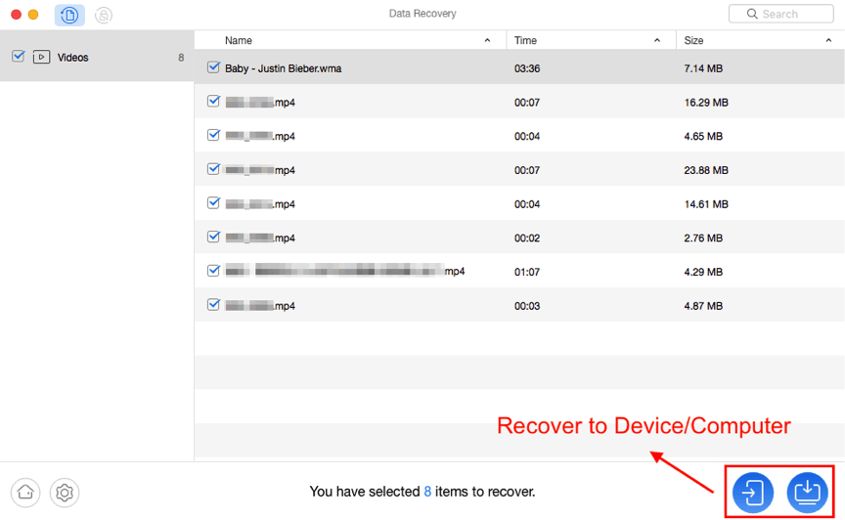The width and height of the screenshot is (845, 520).
Task: Uncheck the 14.61 MB video checkbox
Action: click(213, 203)
